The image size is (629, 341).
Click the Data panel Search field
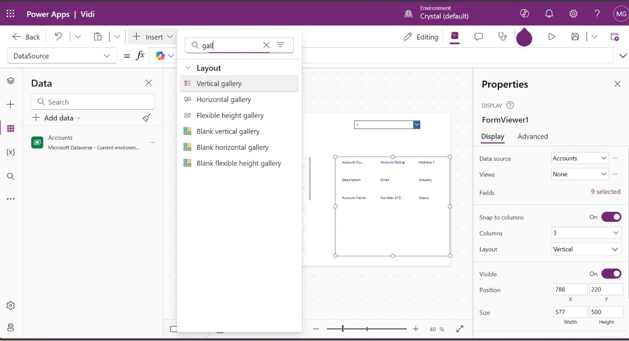tap(93, 102)
